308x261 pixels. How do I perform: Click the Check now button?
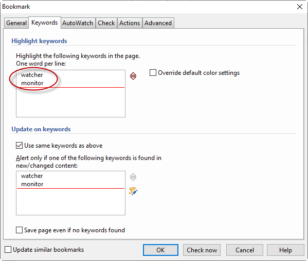point(202,250)
